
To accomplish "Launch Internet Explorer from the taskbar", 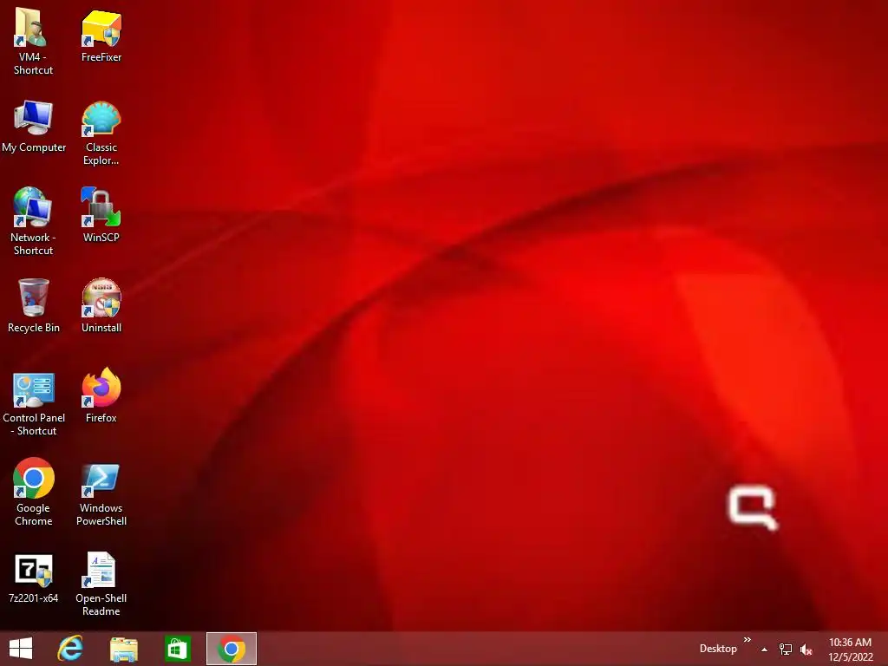I will pos(70,649).
